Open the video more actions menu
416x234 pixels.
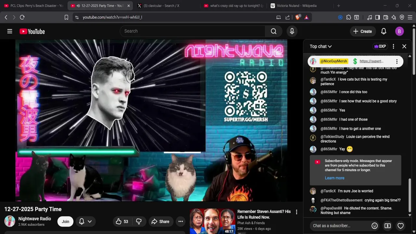pyautogui.click(x=181, y=222)
